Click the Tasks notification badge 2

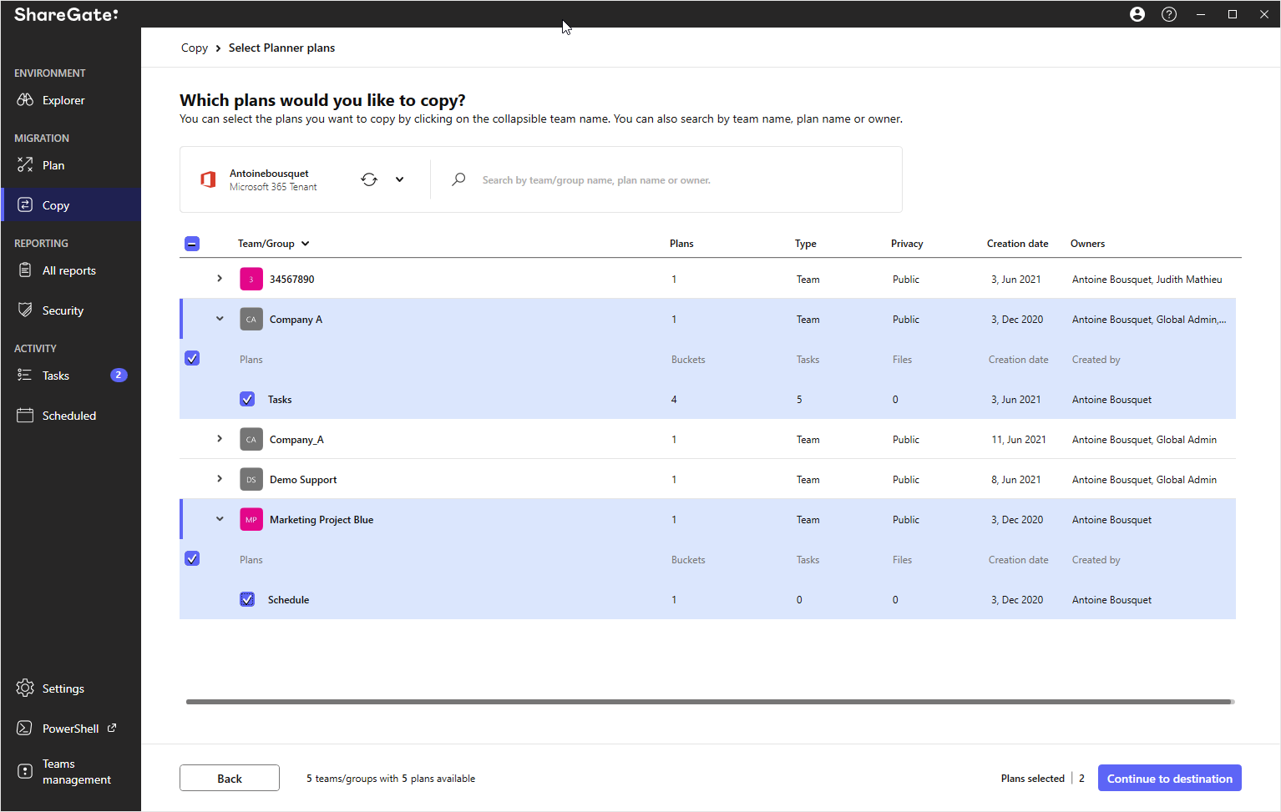click(119, 375)
